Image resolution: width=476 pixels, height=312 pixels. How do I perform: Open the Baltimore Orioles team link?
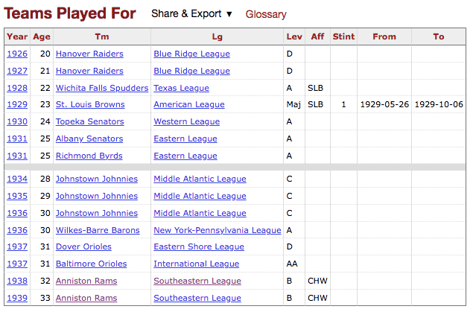[91, 264]
